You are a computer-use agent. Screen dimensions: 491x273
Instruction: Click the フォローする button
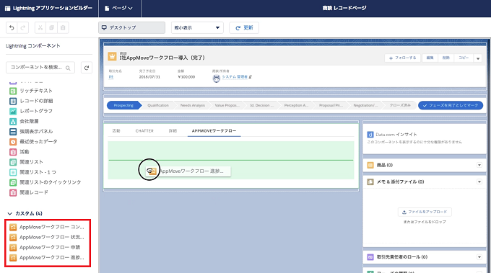coord(403,58)
